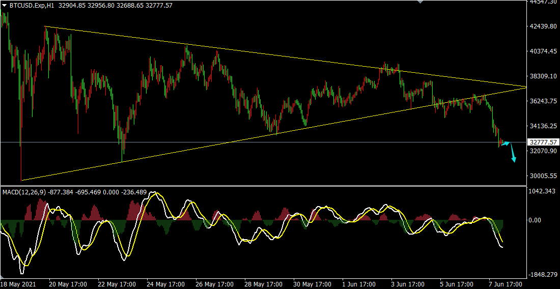Click the MACD scale value -1848.279
Image resolution: width=560 pixels, height=289 pixels.
point(543,274)
